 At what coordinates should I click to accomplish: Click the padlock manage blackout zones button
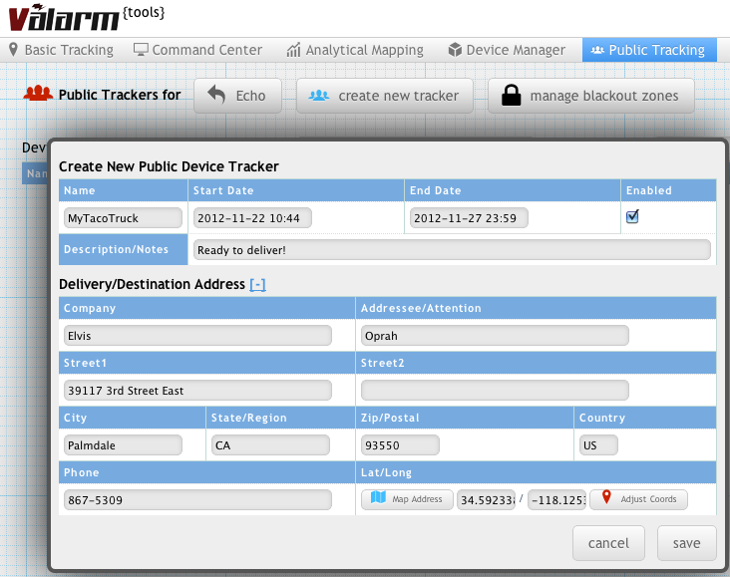[x=590, y=96]
